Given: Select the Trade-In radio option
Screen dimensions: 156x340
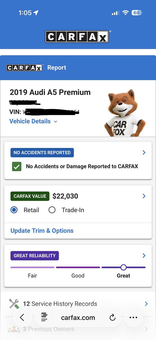Looking at the screenshot, I should (52, 210).
